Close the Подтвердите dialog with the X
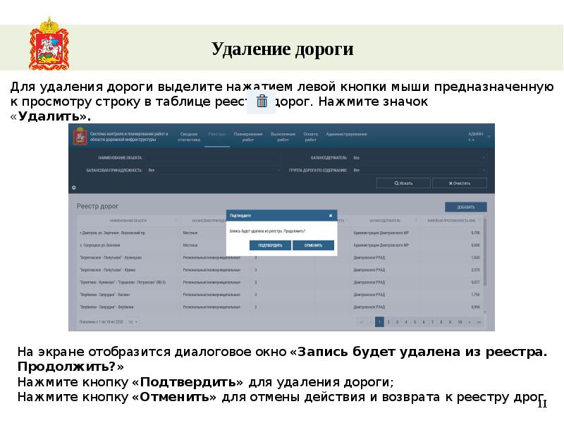The height and width of the screenshot is (423, 564). [x=331, y=216]
